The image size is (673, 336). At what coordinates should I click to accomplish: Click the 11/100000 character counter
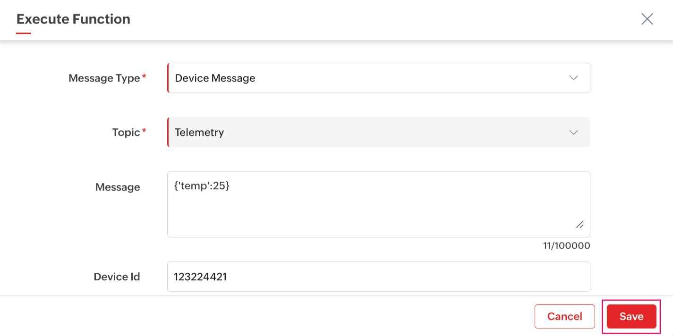pyautogui.click(x=566, y=246)
